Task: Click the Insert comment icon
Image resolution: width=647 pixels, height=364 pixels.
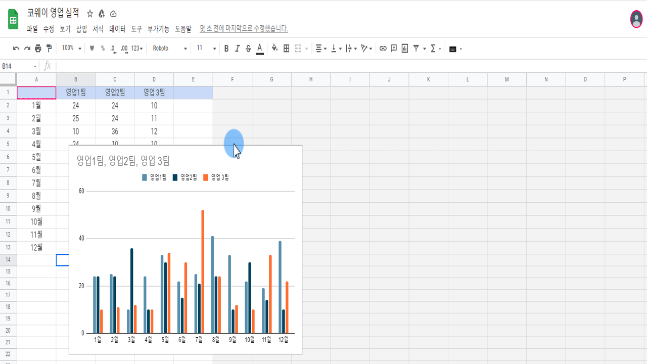Action: pos(394,49)
